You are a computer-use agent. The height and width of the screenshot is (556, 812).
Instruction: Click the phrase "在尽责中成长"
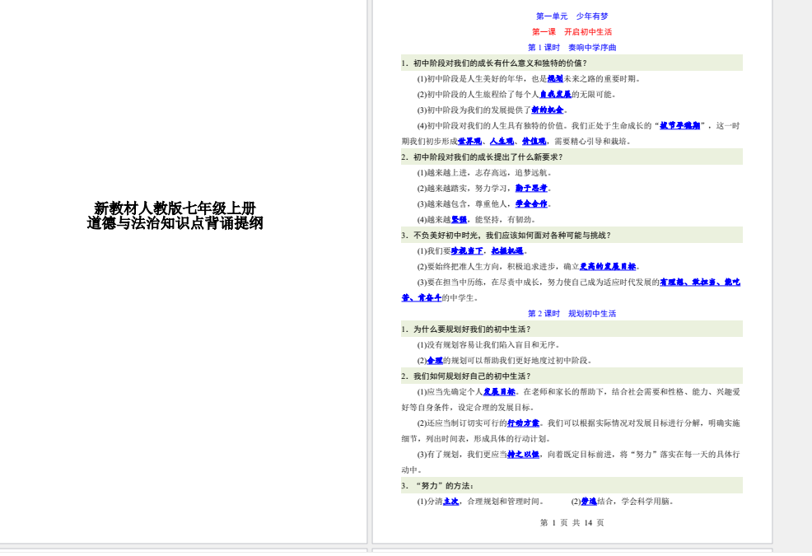point(515,282)
